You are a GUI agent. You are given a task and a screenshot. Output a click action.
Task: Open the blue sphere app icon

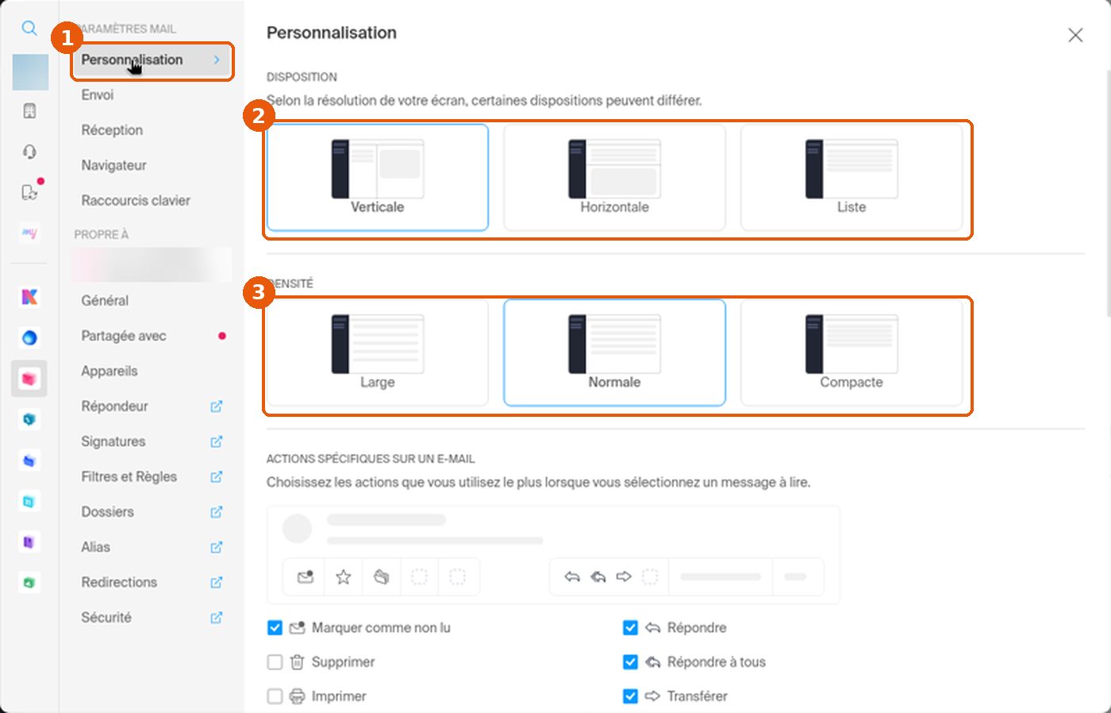(x=29, y=338)
